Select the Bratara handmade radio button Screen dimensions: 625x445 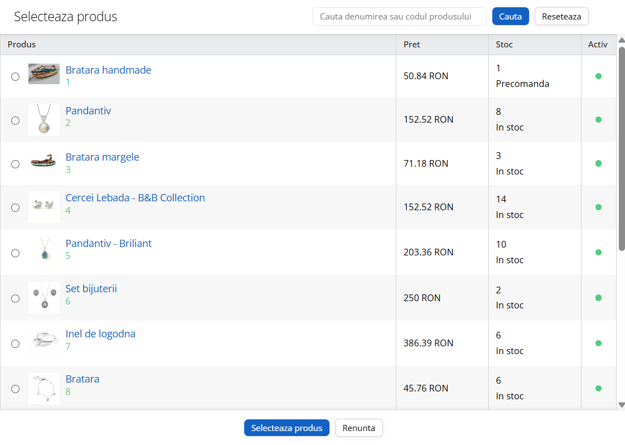(15, 76)
